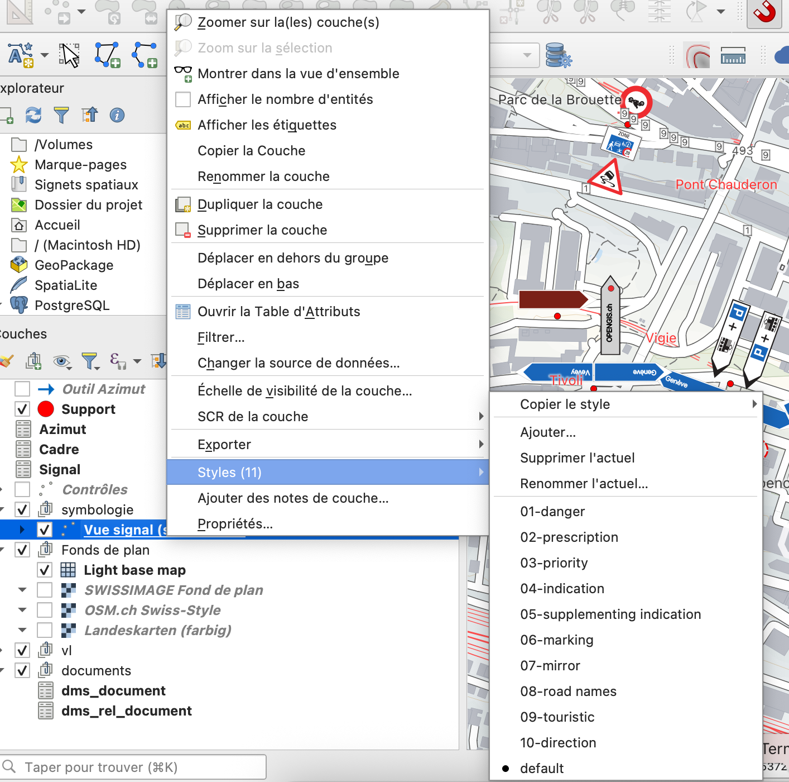Screen dimensions: 789x782
Task: Click the blue info icon in the Explorateur panel
Action: (117, 115)
